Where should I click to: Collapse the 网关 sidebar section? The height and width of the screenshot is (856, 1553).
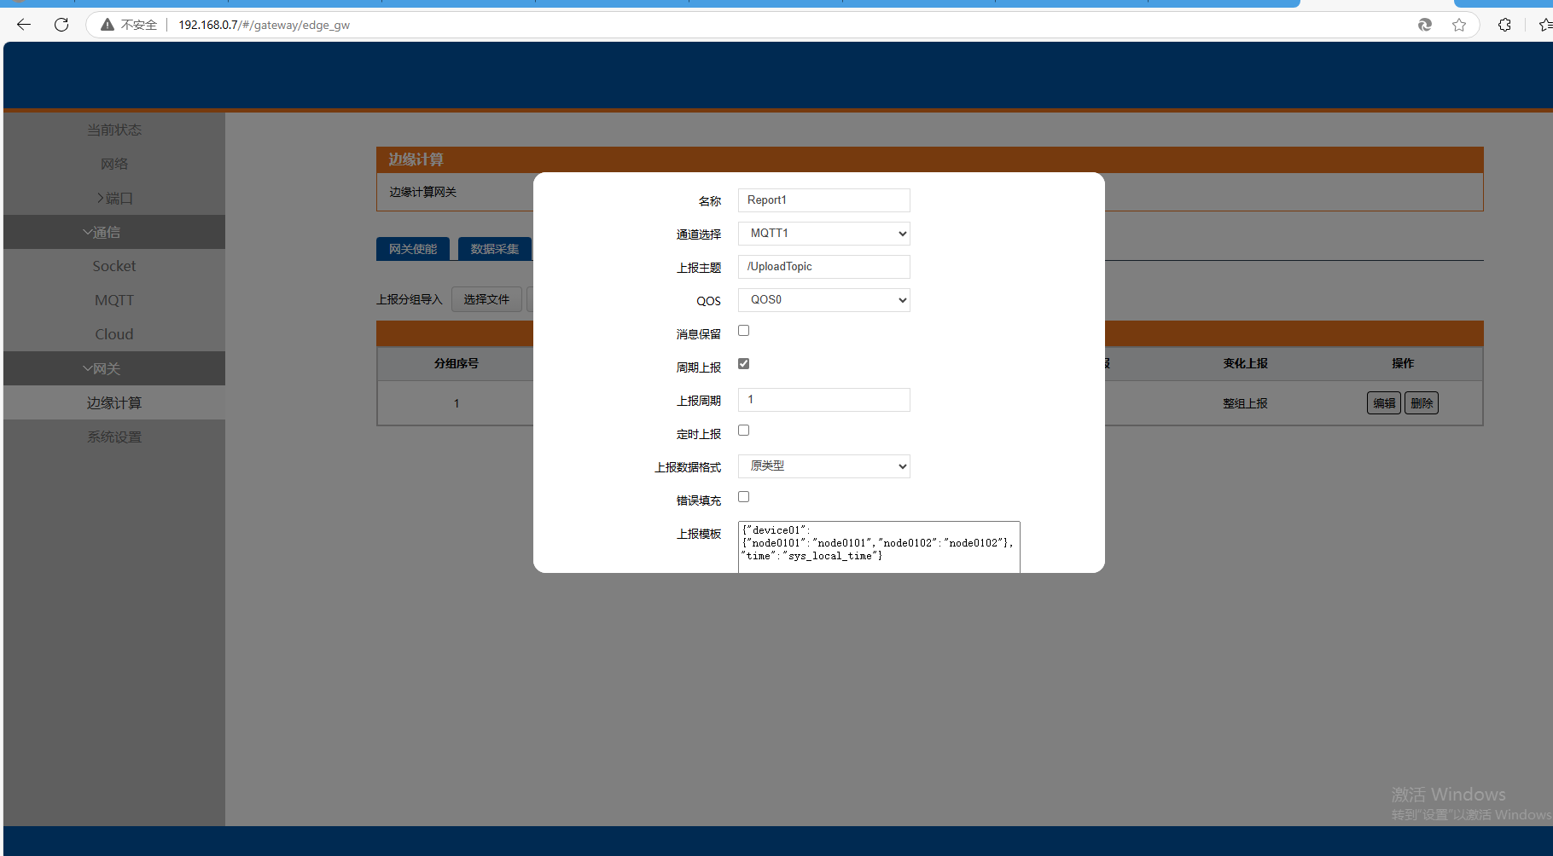[114, 368]
